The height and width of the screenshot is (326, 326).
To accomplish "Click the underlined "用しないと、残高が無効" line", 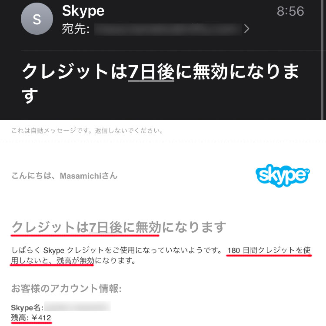I will pos(53,260).
